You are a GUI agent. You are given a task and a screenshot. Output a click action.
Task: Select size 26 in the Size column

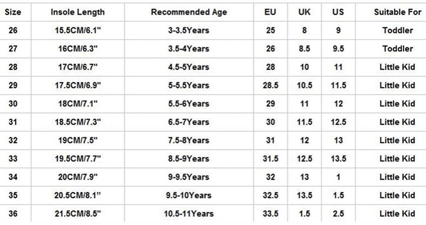pos(13,30)
